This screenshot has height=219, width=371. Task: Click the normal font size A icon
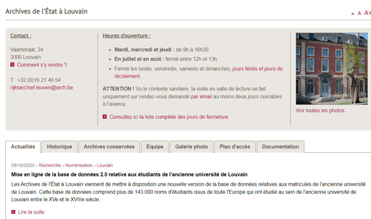point(359,13)
